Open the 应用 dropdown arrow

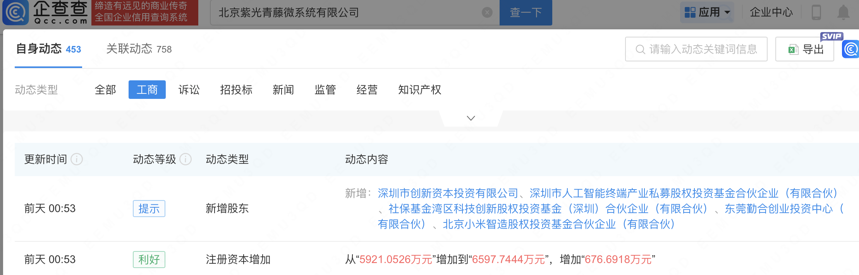pyautogui.click(x=727, y=12)
